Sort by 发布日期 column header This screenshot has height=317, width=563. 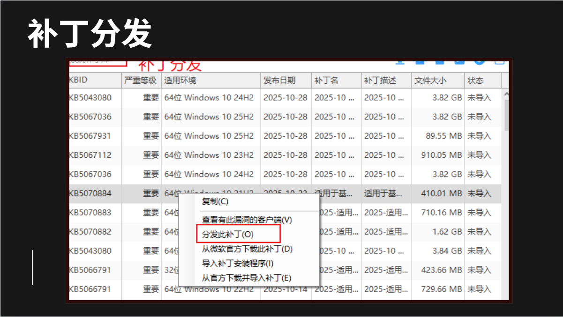285,80
